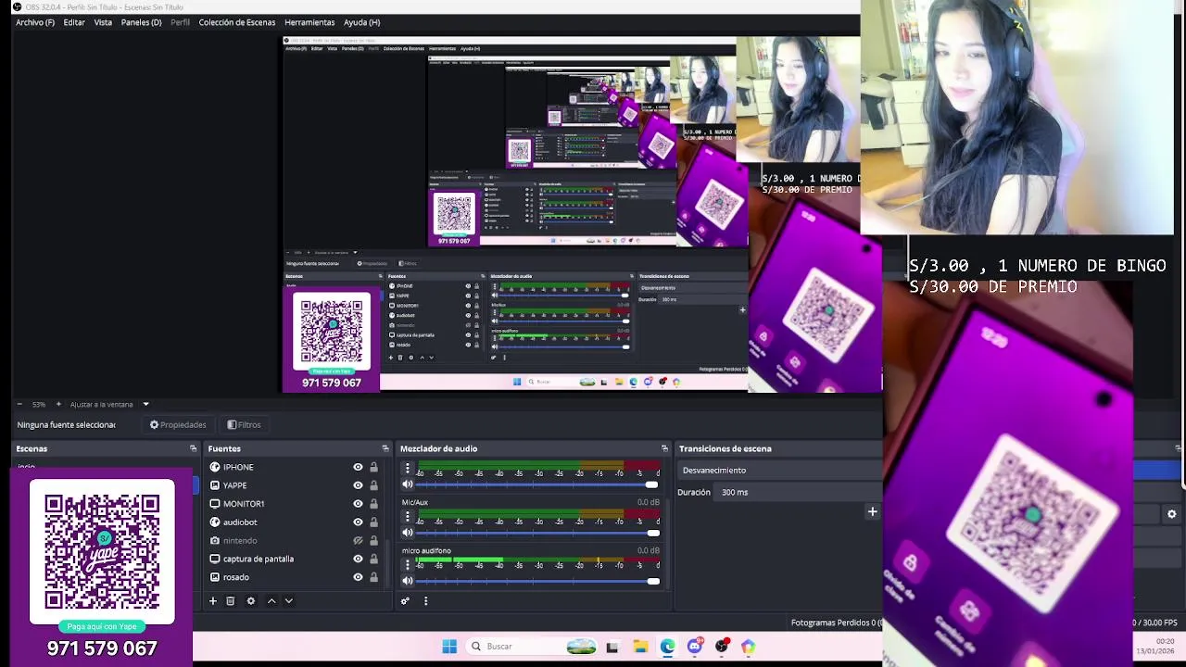Adjust the Mic/Aux volume slider

pyautogui.click(x=537, y=533)
